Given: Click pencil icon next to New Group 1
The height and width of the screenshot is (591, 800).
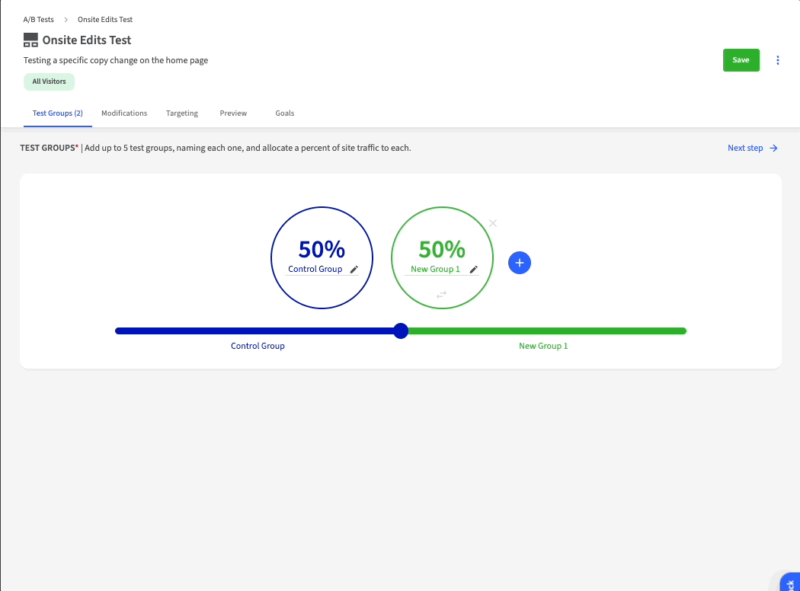Looking at the screenshot, I should pos(473,270).
